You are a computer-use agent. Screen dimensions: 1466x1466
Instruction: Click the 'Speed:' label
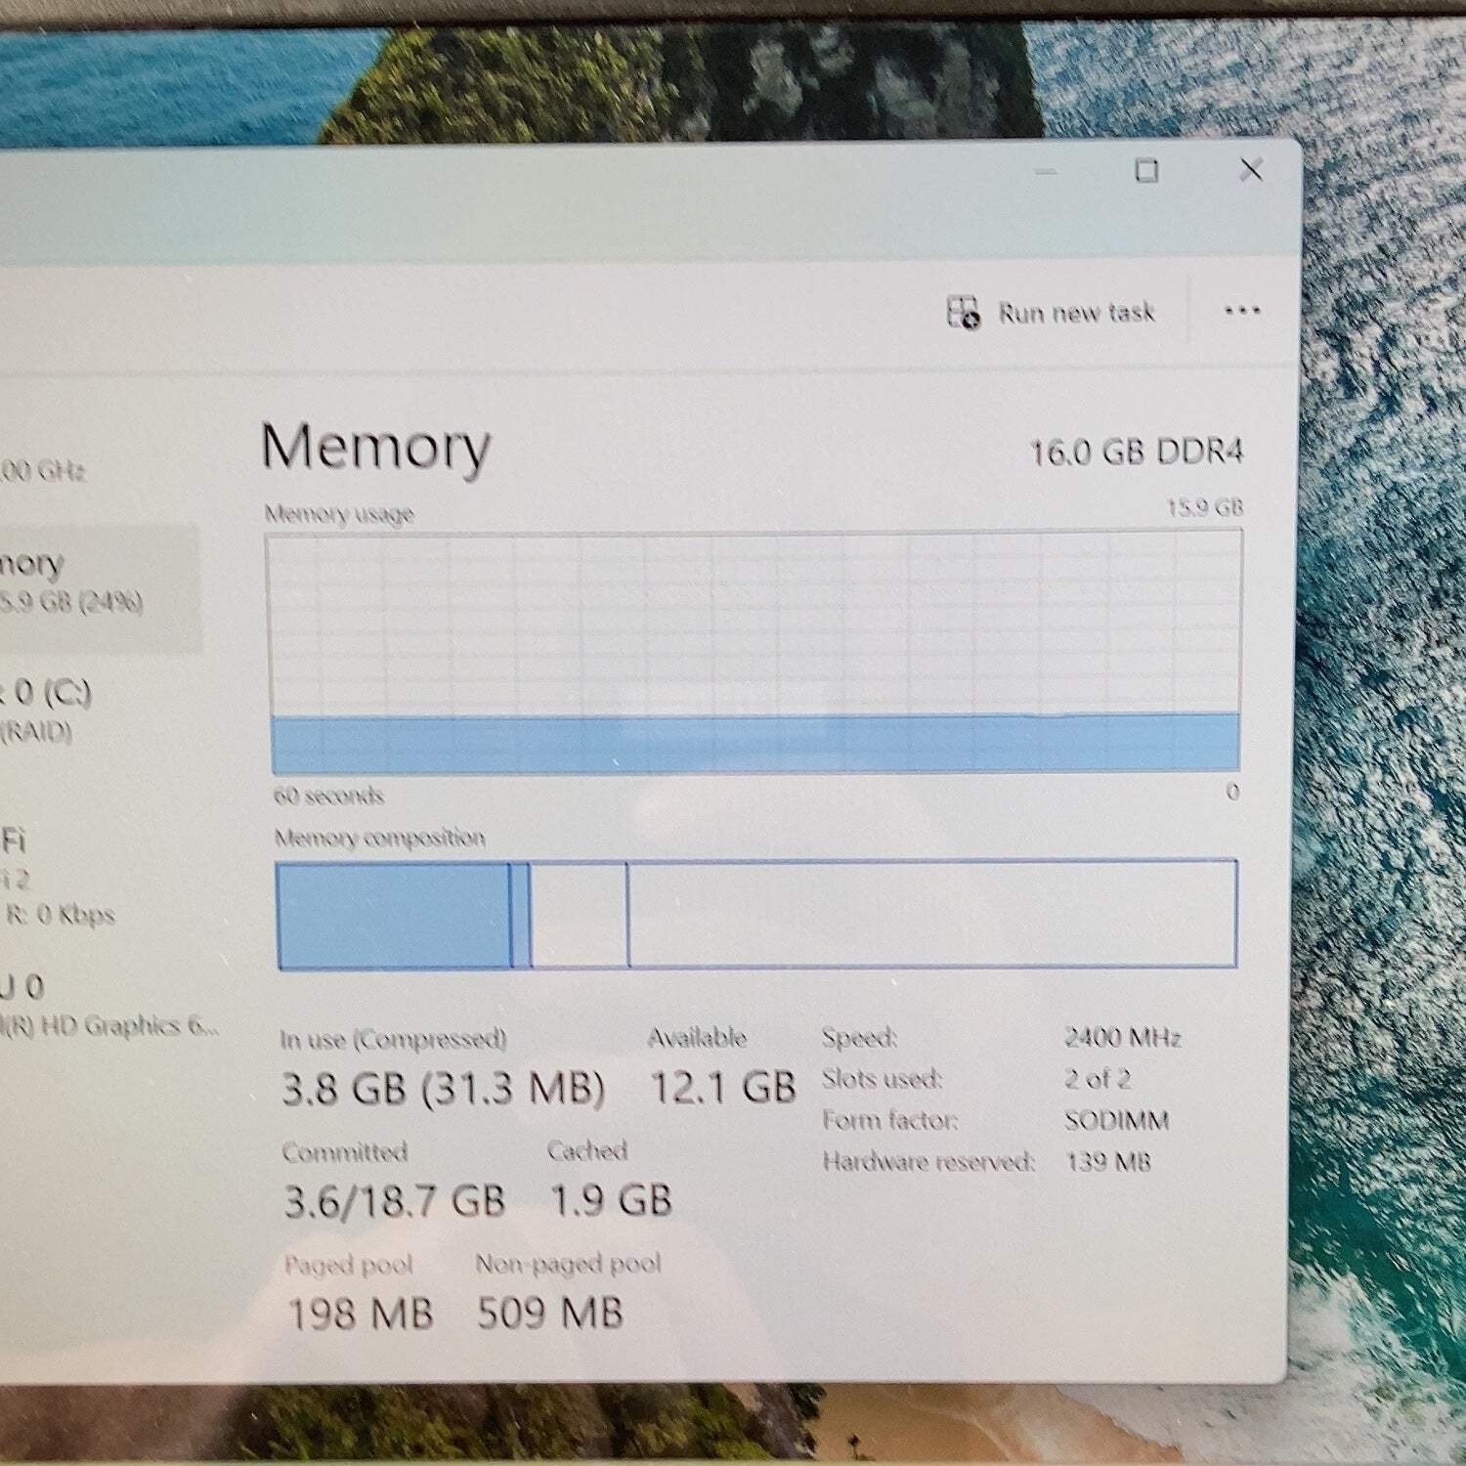pos(859,1037)
